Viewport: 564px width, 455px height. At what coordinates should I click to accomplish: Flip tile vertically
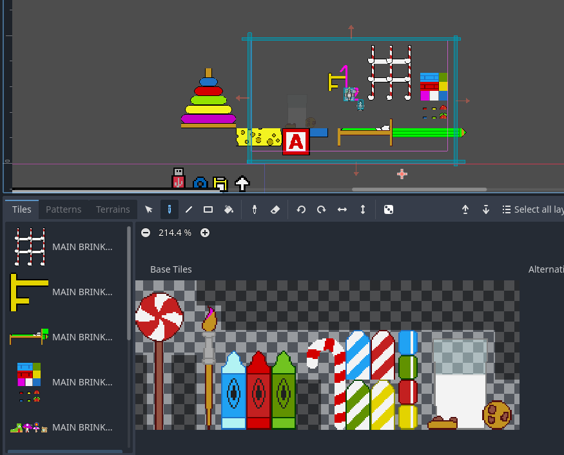[362, 209]
